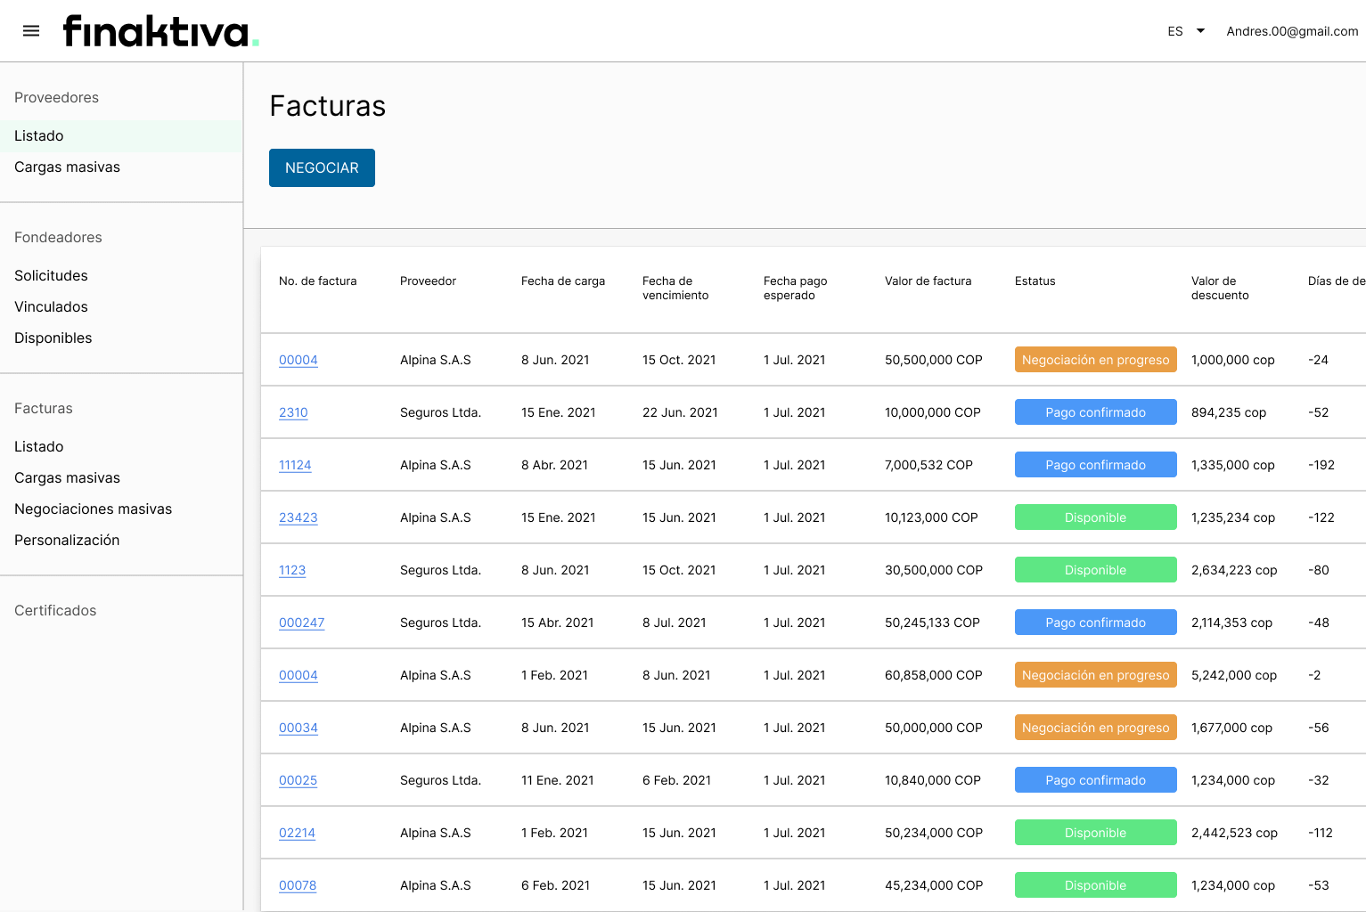
Task: Open invoice link 11124
Action: coord(295,465)
